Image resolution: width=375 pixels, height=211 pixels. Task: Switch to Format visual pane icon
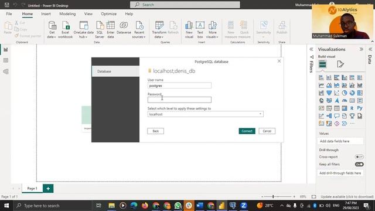click(340, 64)
